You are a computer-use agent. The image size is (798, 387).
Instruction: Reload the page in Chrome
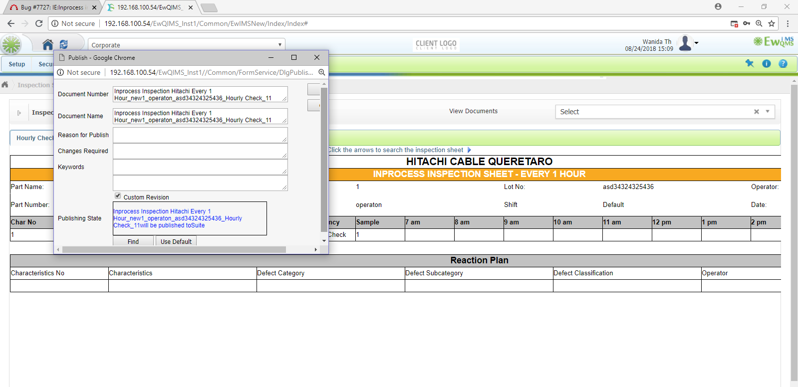(x=39, y=23)
